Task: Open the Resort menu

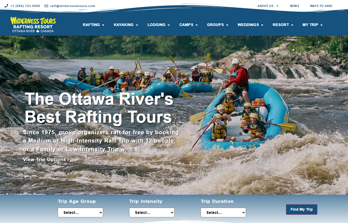Action: tap(283, 25)
